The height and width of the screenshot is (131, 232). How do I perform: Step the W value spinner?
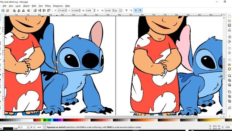point(94,11)
